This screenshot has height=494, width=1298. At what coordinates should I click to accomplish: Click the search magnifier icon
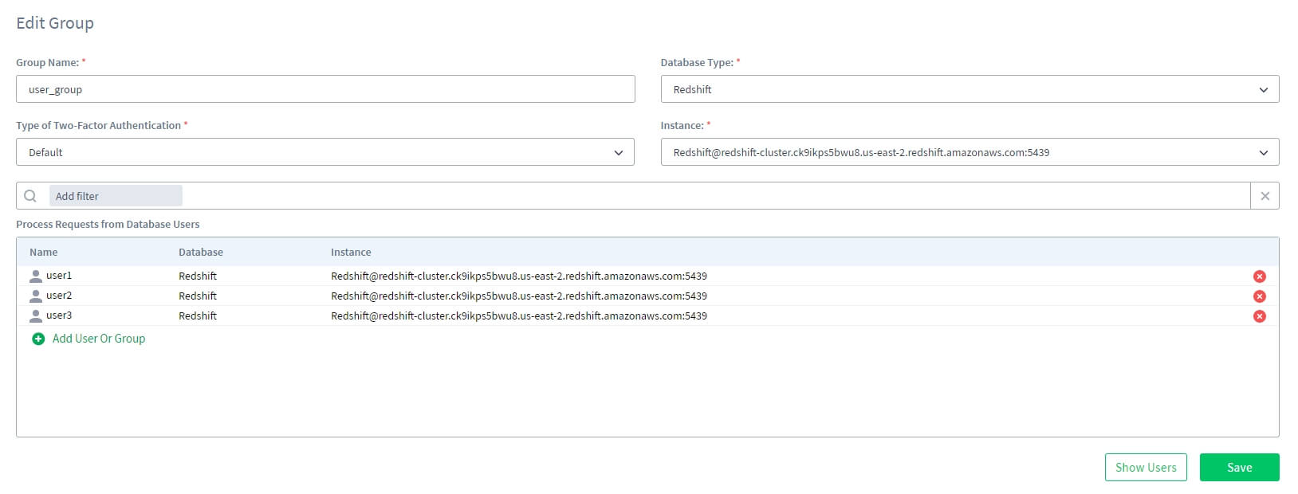point(30,196)
